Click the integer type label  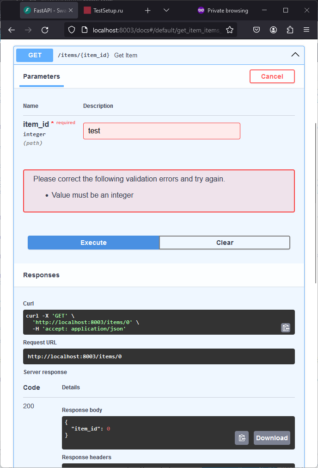coord(34,134)
